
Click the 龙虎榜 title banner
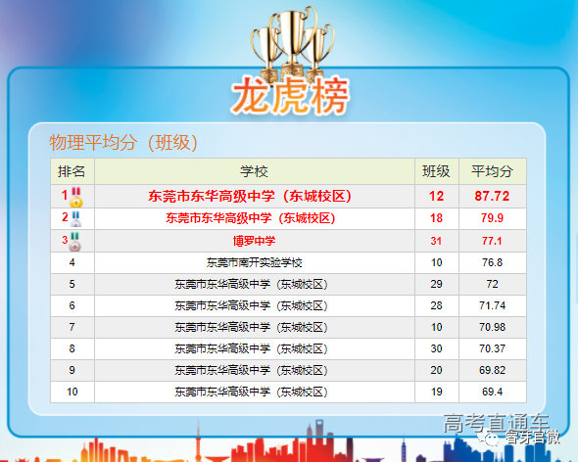tap(290, 96)
